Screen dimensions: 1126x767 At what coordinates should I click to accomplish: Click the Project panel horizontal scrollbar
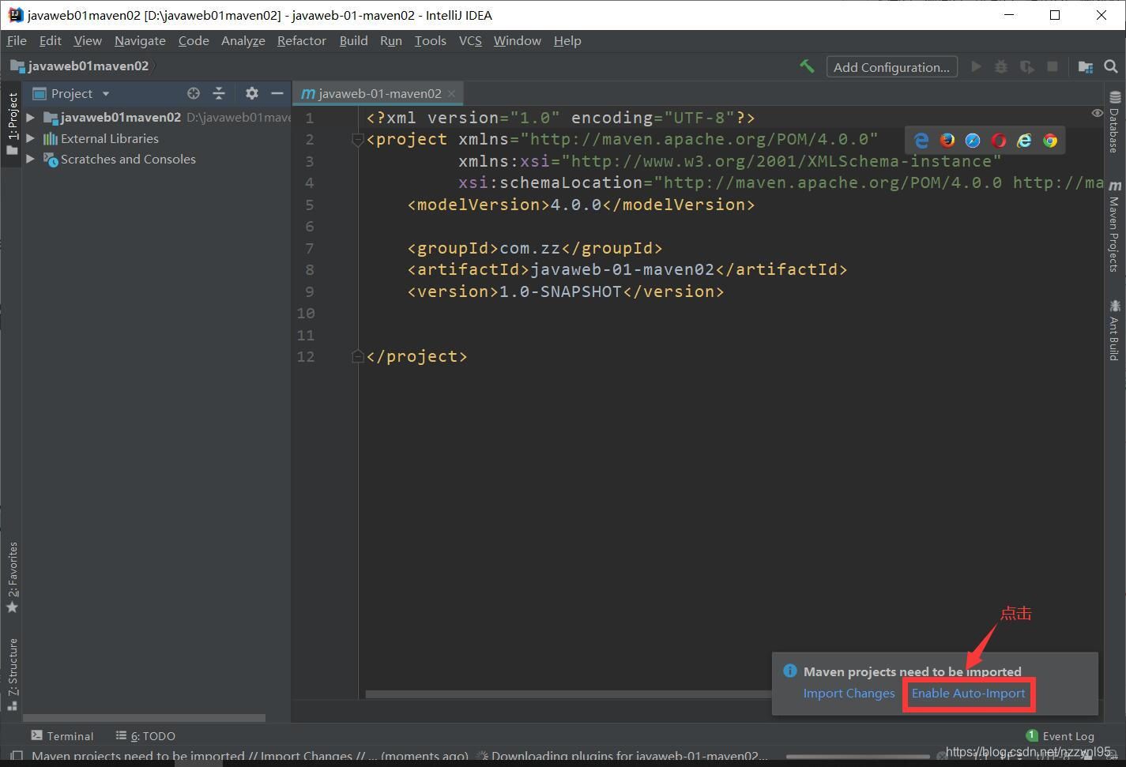144,718
